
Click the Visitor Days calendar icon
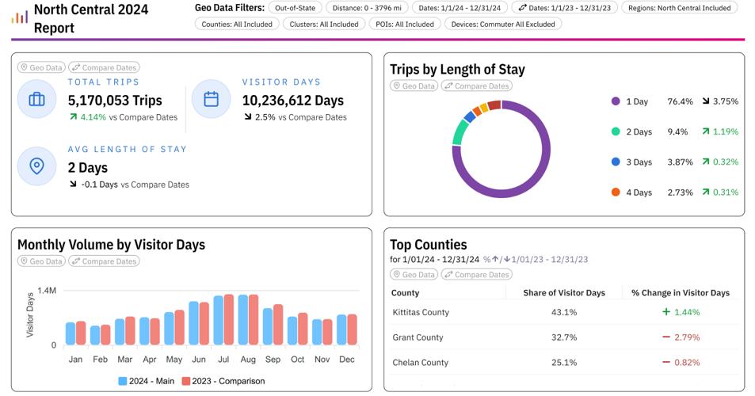pos(211,99)
